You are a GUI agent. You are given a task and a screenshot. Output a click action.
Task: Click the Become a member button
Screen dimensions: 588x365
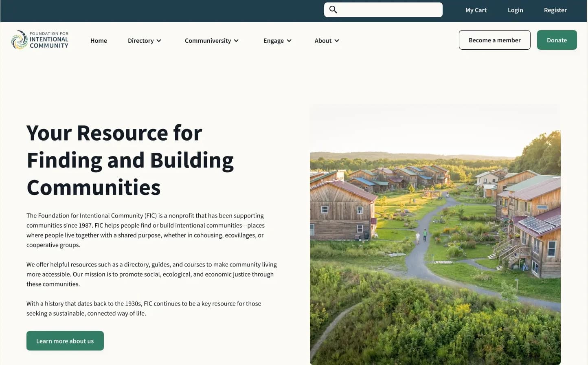point(494,40)
